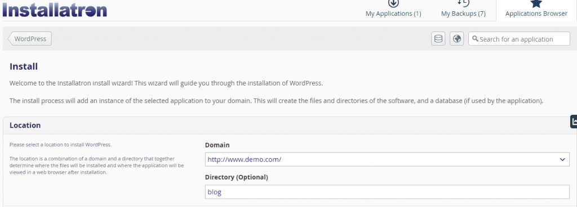The height and width of the screenshot is (207, 577).
Task: Open the dark stats panel tab at right edge
Action: pyautogui.click(x=573, y=121)
